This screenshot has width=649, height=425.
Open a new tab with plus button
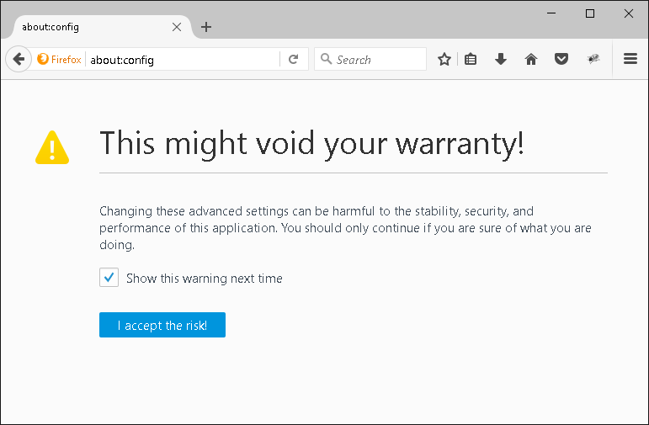206,27
